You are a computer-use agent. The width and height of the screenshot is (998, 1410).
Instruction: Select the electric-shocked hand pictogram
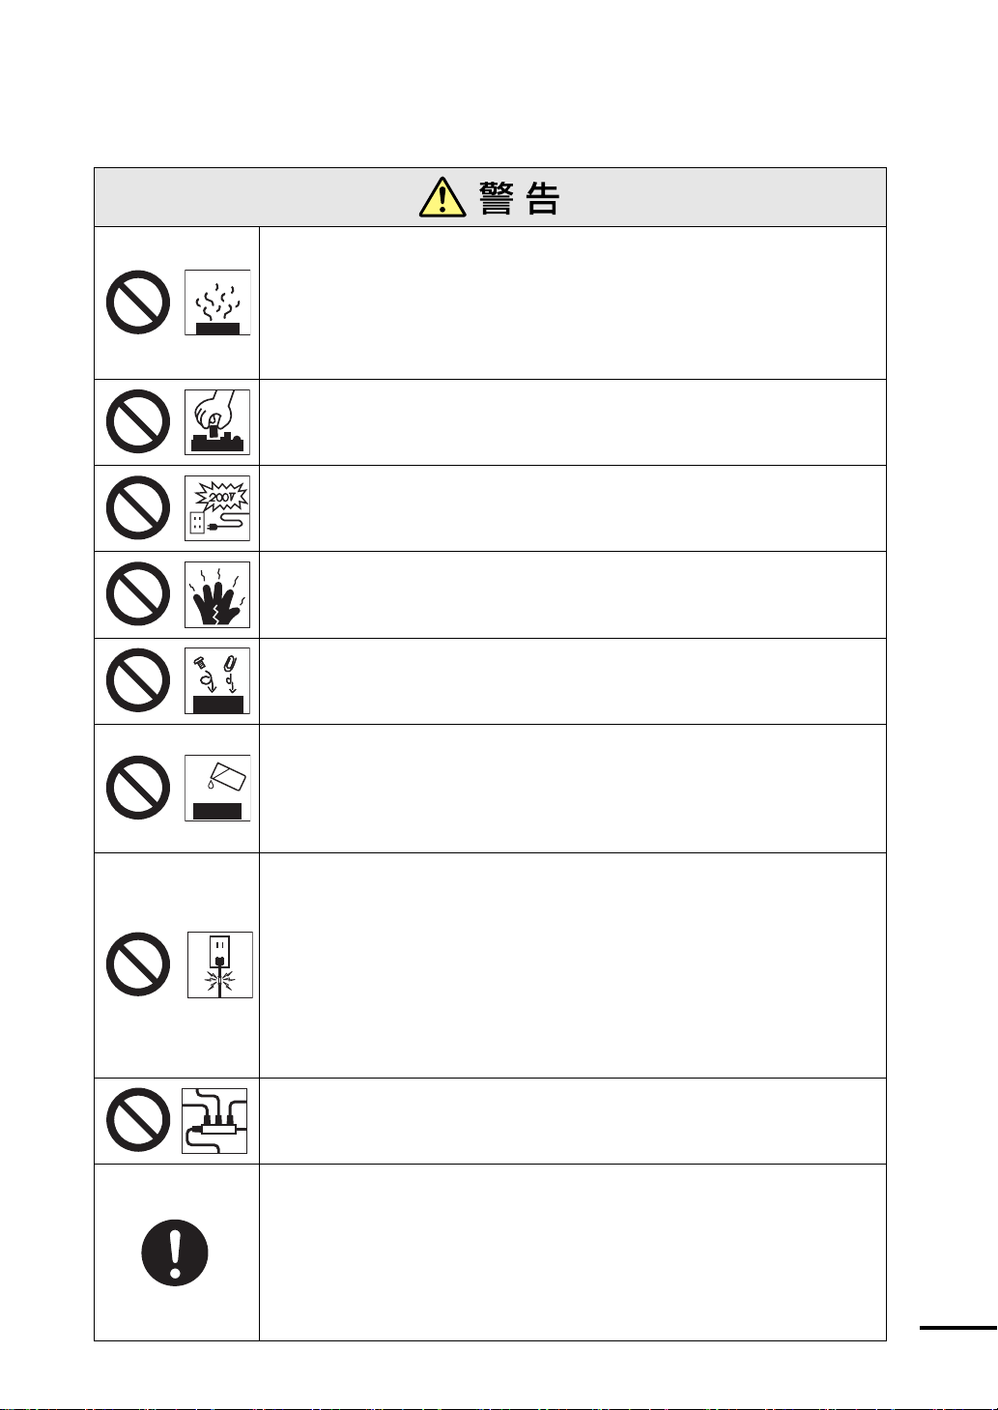[217, 594]
